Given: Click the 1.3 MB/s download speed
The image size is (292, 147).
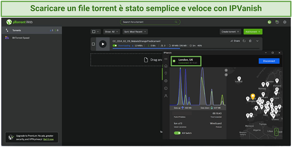Looking at the screenshot, I should 138,45.
